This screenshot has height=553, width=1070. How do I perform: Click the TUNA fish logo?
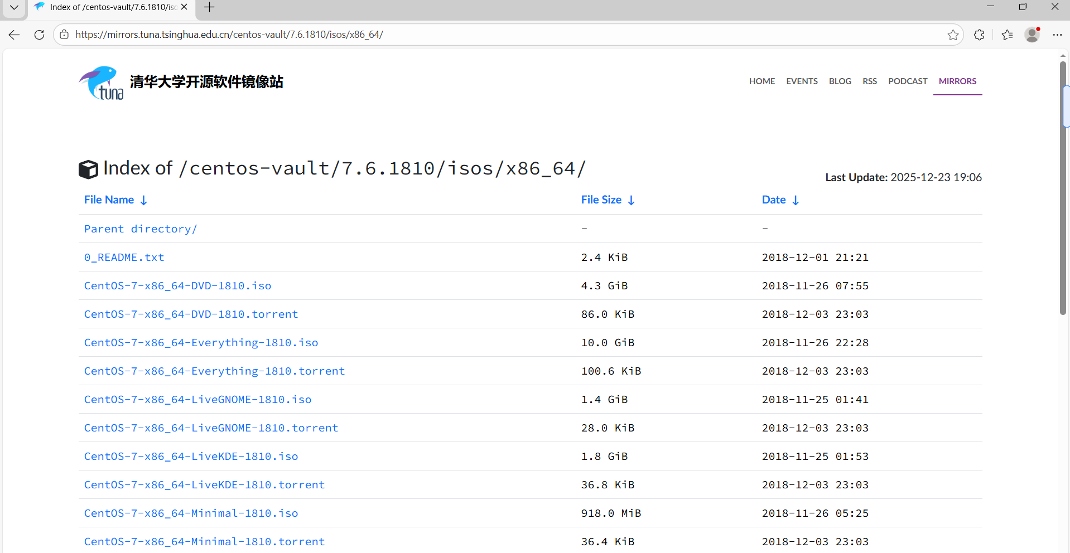pyautogui.click(x=101, y=83)
